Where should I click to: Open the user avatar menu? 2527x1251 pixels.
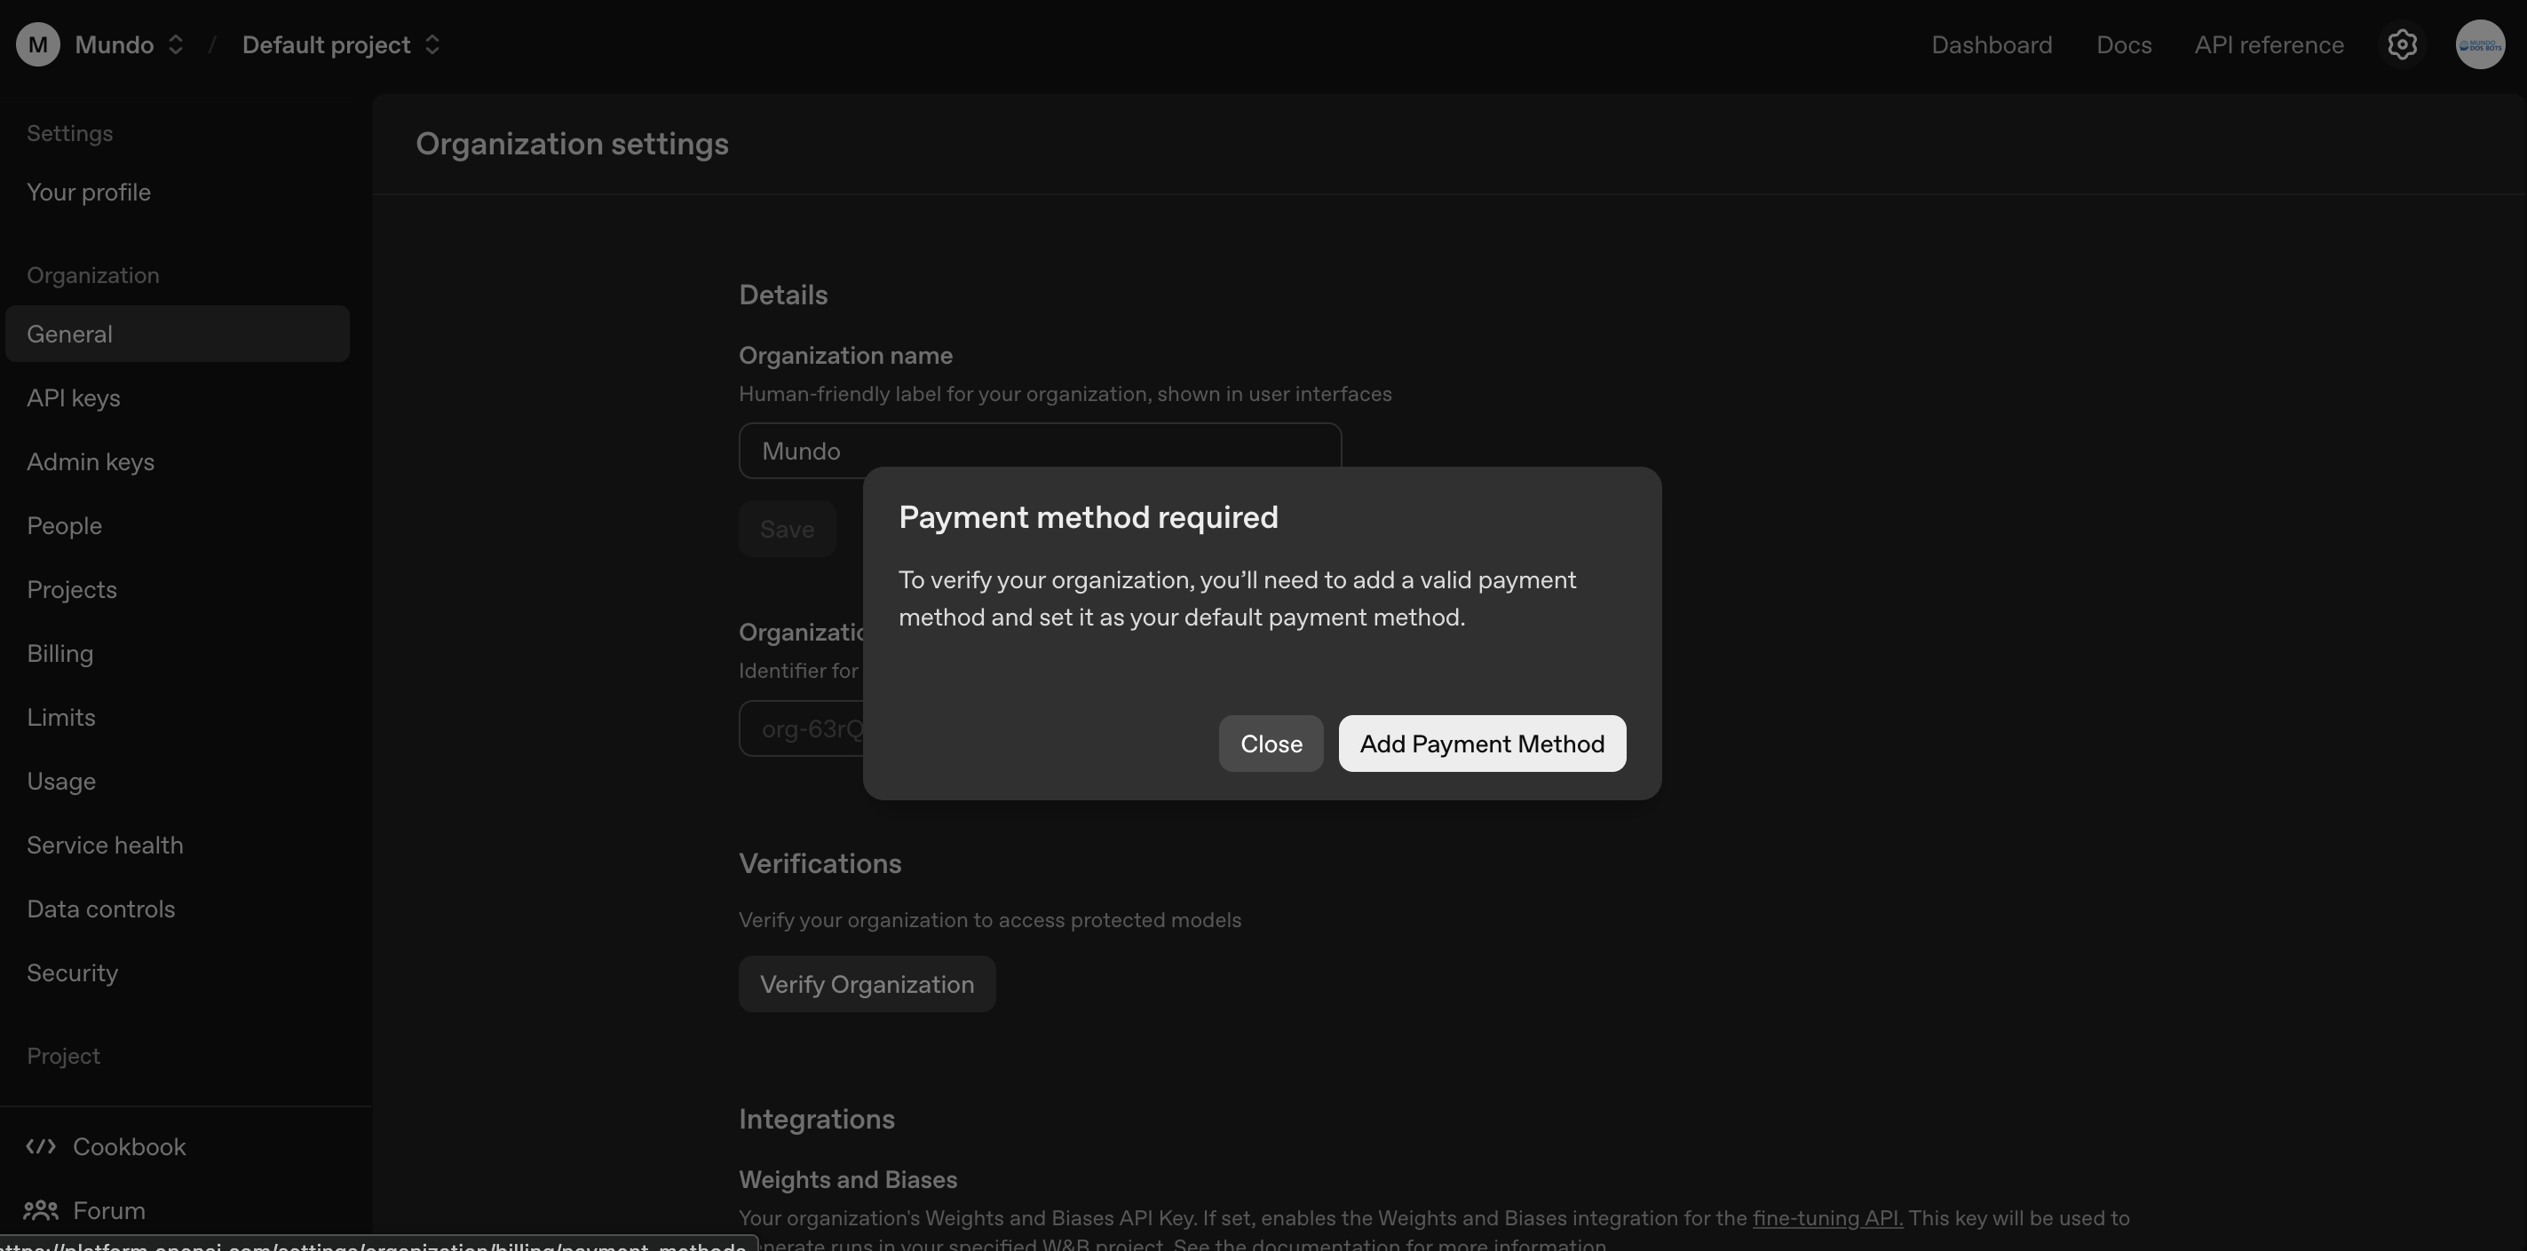pos(2480,44)
